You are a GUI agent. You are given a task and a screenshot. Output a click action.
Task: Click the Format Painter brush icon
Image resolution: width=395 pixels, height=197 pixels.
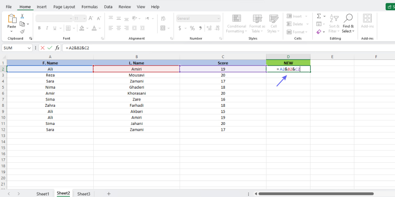[x=22, y=32]
